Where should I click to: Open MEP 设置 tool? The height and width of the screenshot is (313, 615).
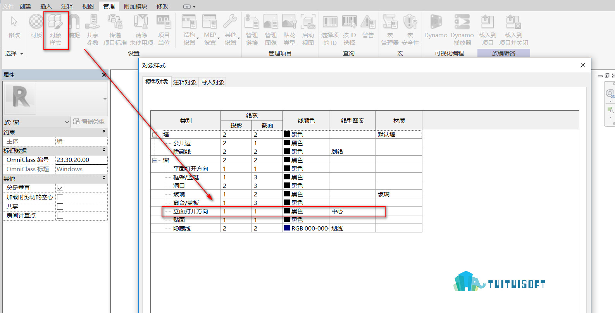click(210, 30)
